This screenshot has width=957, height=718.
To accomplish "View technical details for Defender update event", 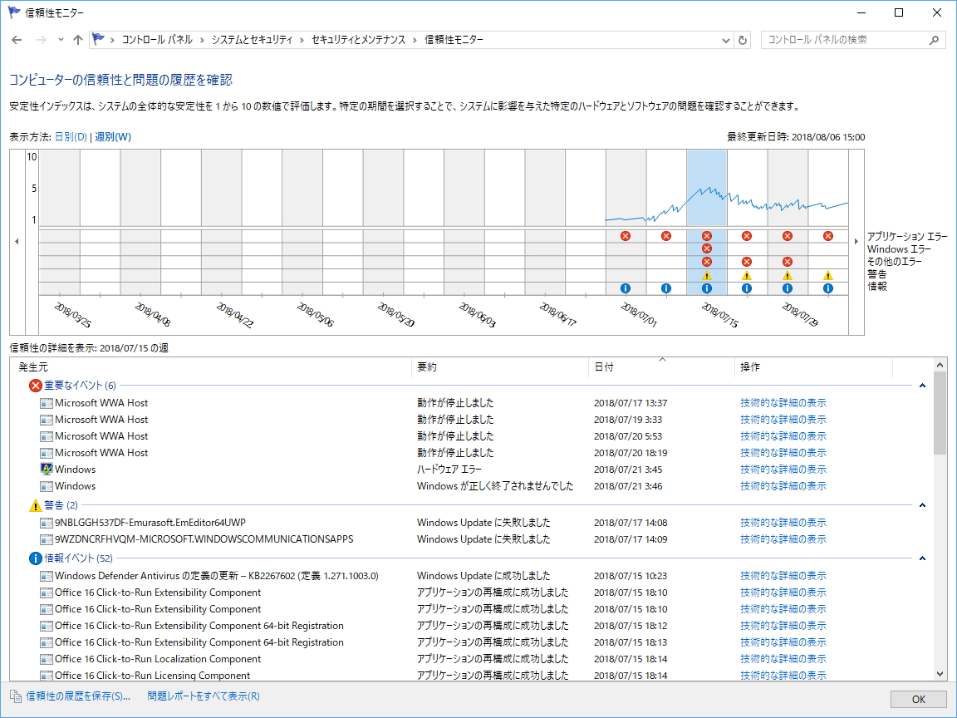I will coord(783,576).
